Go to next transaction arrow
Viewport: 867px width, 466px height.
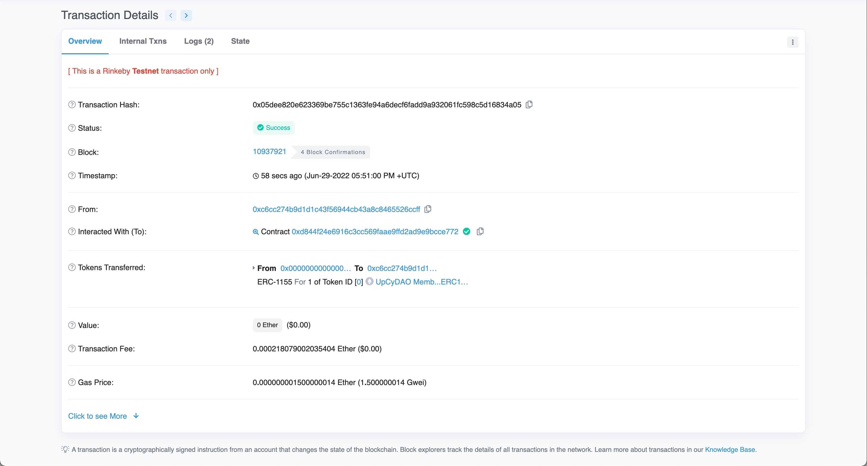tap(186, 15)
